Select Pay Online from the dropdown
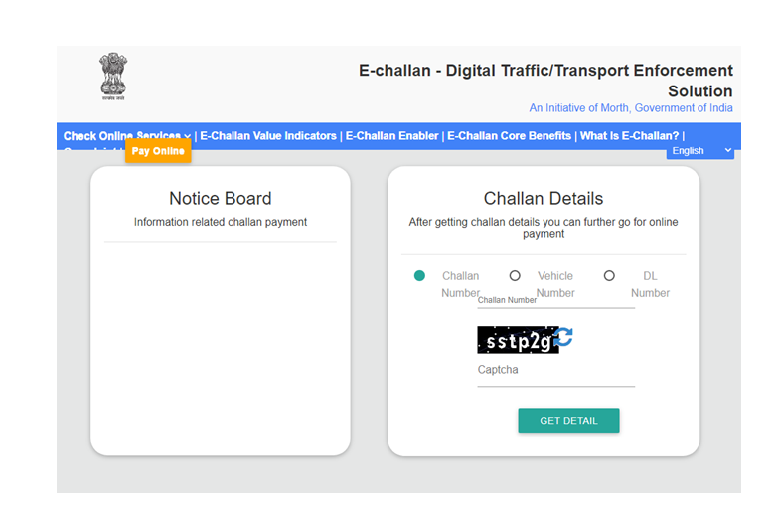 click(158, 152)
